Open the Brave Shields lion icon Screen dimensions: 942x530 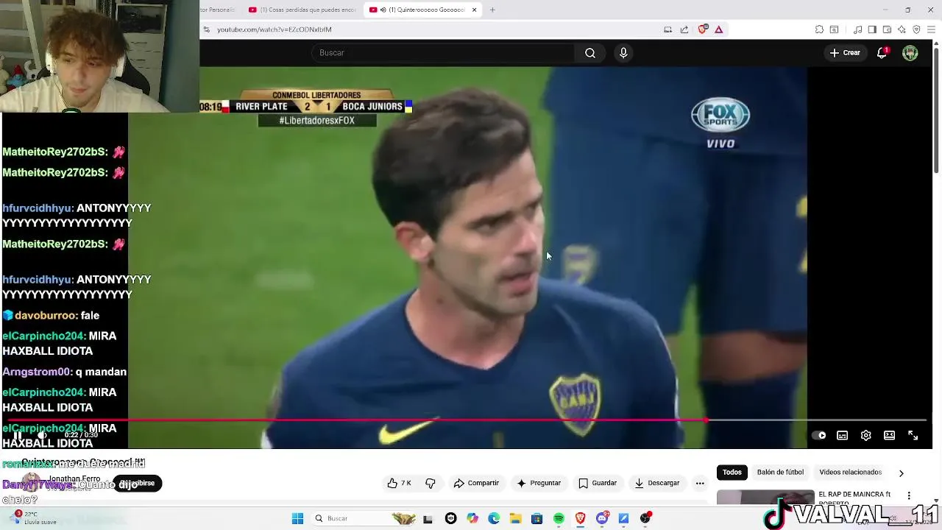click(702, 29)
